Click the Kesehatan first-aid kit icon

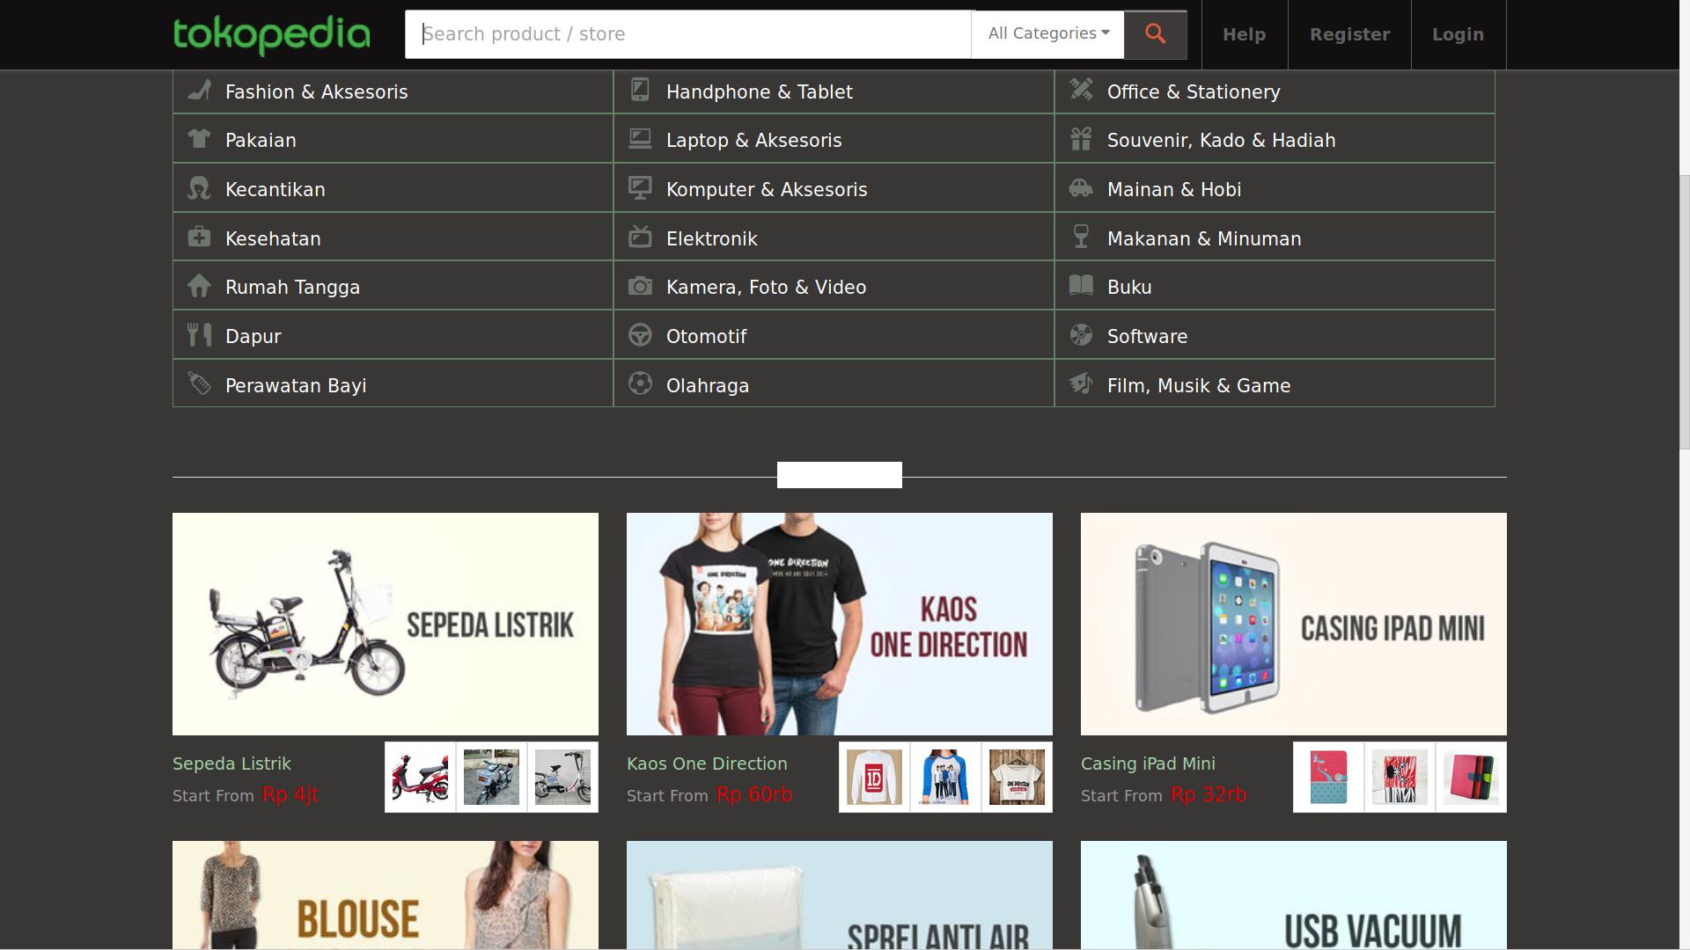point(200,237)
